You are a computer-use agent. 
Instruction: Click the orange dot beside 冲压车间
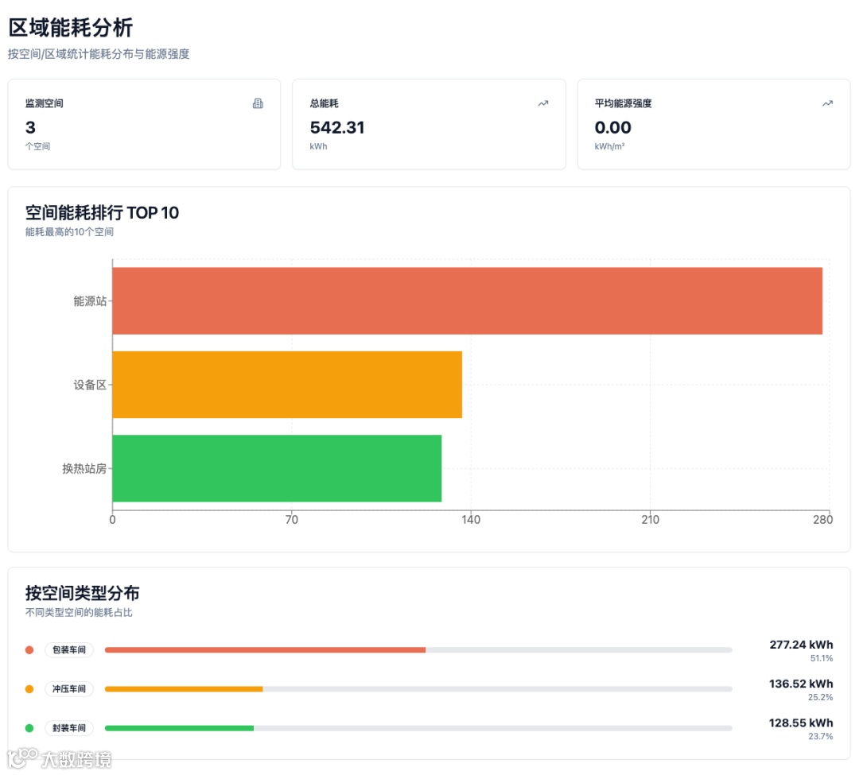29,689
